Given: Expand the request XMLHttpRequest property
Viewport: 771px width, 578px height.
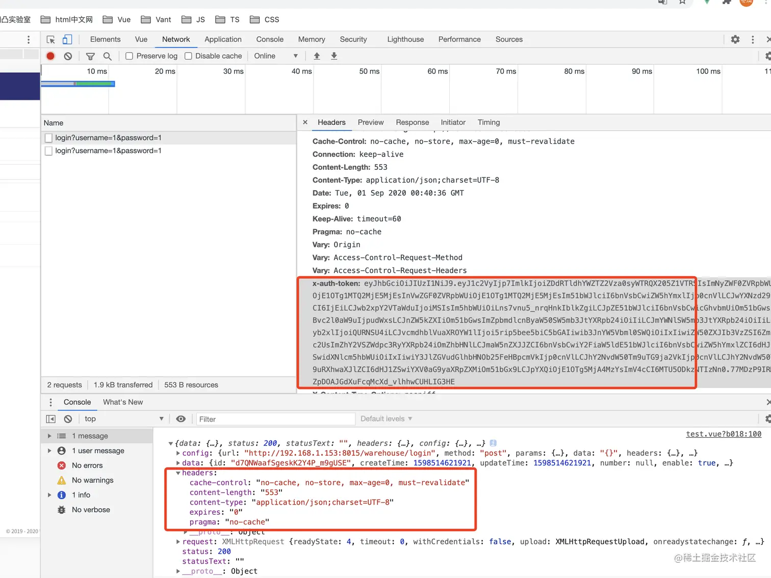Looking at the screenshot, I should coord(178,542).
